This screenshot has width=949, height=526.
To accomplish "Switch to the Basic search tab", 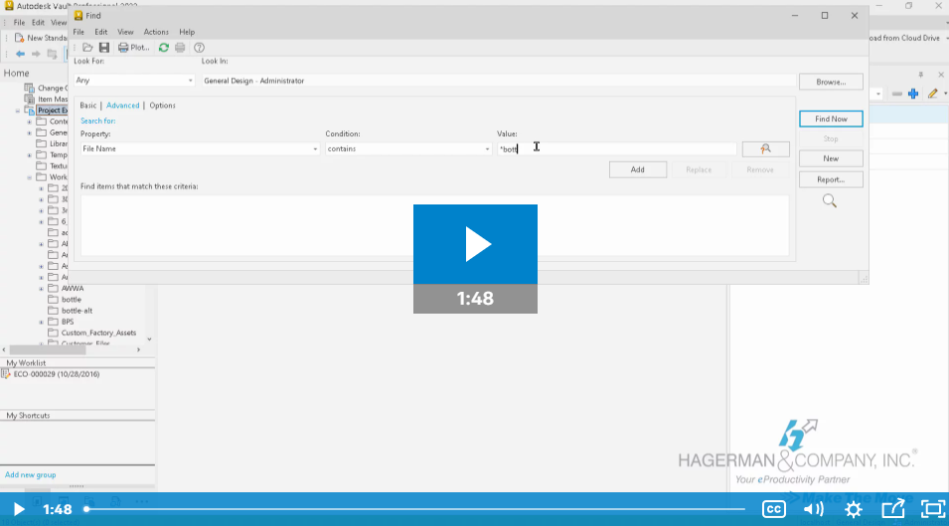I will tap(87, 105).
